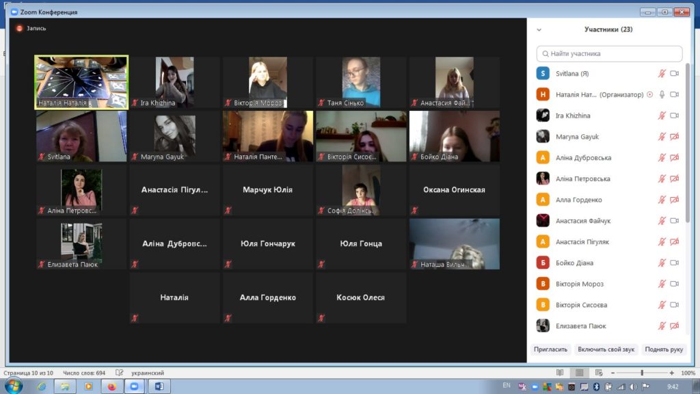Switch Word to web layout view
Screen dimensions: 700x394
[x=599, y=373]
